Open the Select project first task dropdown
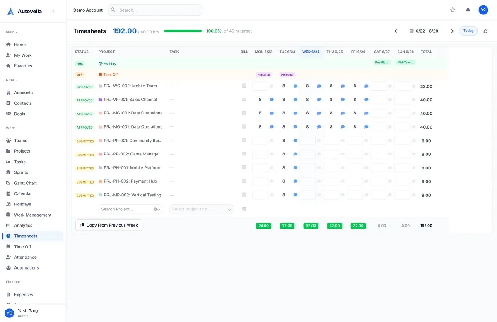This screenshot has width=497, height=322. 201,209
